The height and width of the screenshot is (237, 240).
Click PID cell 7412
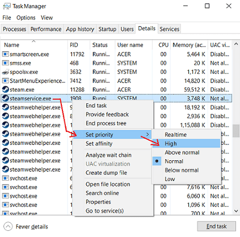[x=75, y=81]
